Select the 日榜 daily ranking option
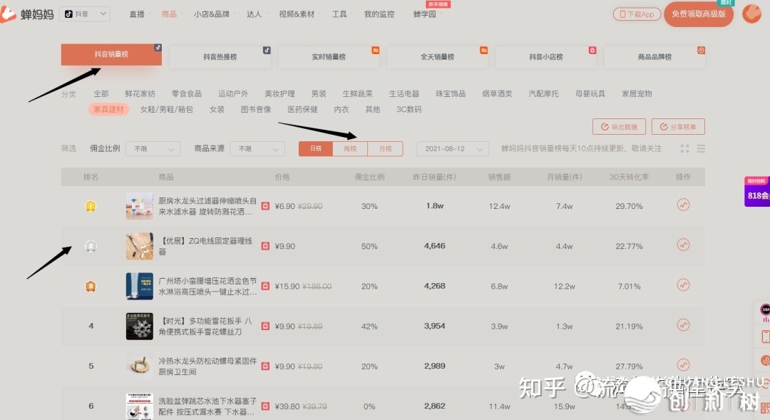The height and width of the screenshot is (420, 770). point(315,148)
